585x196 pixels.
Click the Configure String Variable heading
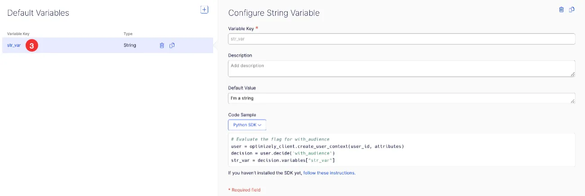(274, 13)
